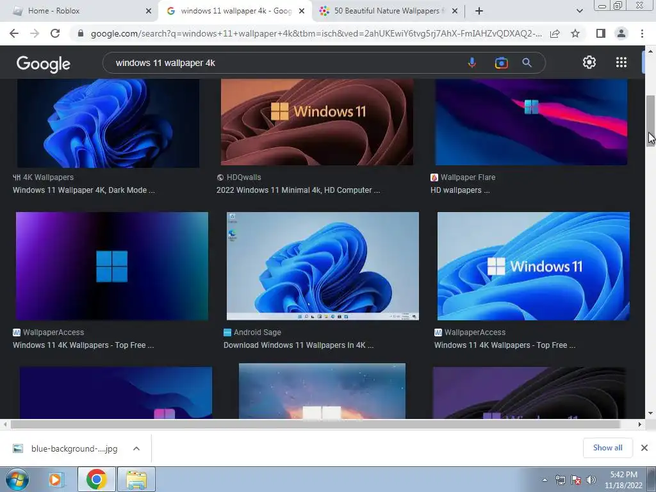Open the Chrome profile avatar
Viewport: 656px width, 492px height.
point(621,33)
